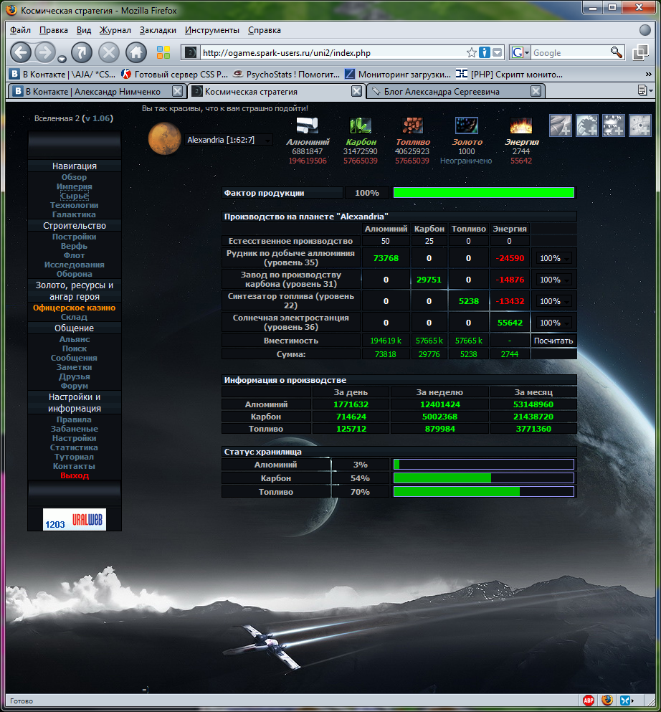
Task: Click the Mars planet image
Action: point(164,138)
